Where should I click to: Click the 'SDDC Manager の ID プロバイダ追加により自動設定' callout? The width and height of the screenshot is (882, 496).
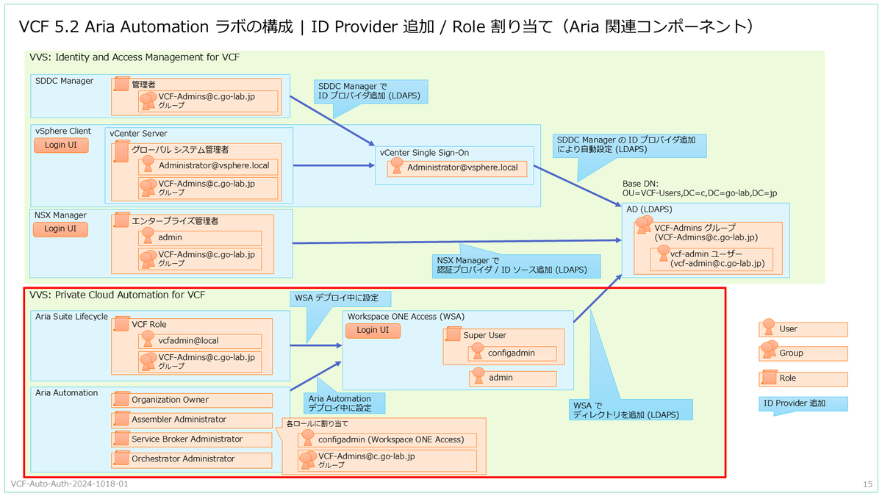click(630, 145)
